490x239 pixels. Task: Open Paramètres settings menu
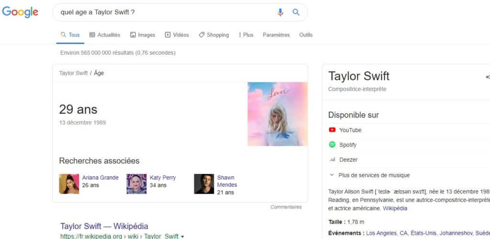click(276, 35)
